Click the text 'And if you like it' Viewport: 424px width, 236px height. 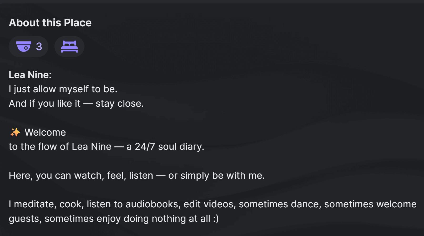44,104
